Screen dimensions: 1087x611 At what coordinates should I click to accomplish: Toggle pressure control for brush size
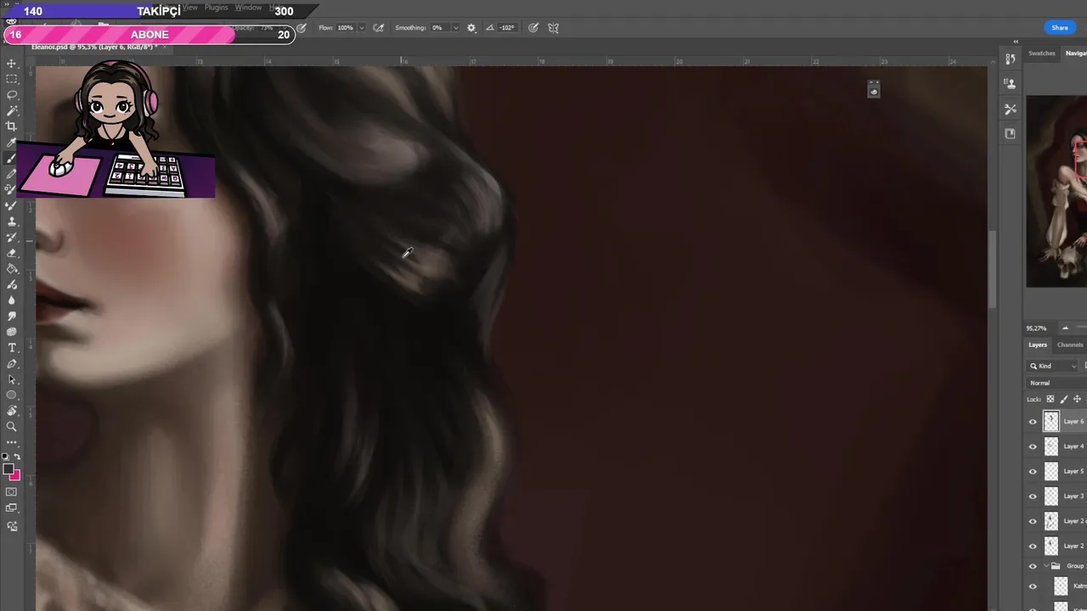[x=533, y=28]
